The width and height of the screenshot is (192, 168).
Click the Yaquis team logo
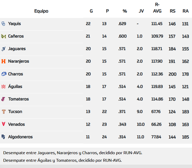pyautogui.click(x=3, y=24)
